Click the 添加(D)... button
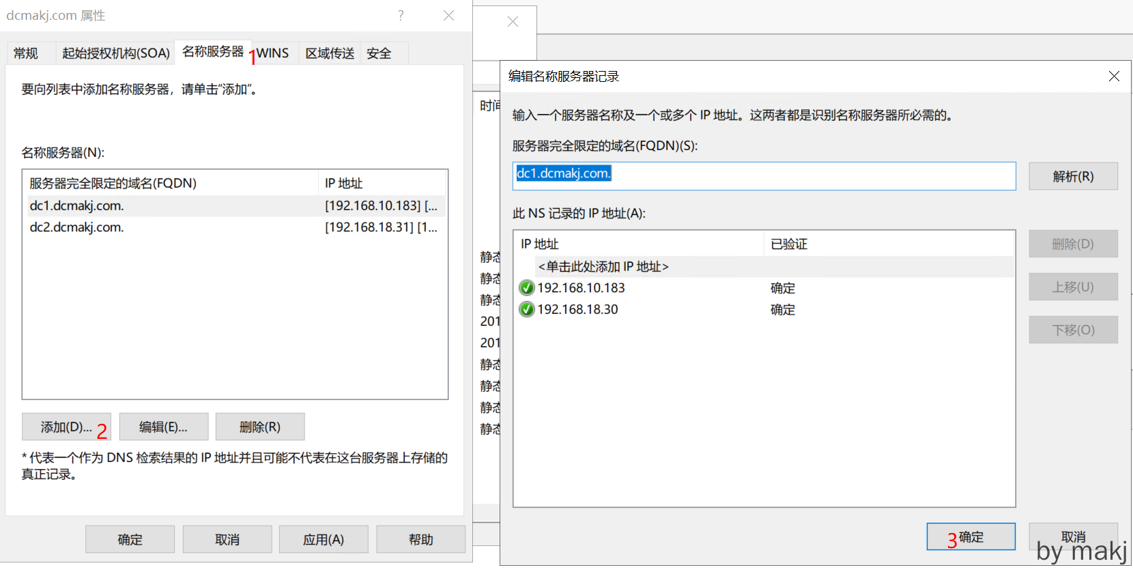 [x=66, y=427]
